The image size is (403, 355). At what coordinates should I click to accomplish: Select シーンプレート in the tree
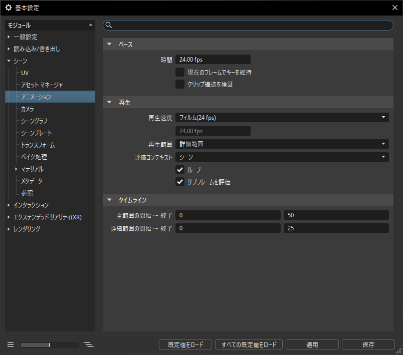coord(37,133)
